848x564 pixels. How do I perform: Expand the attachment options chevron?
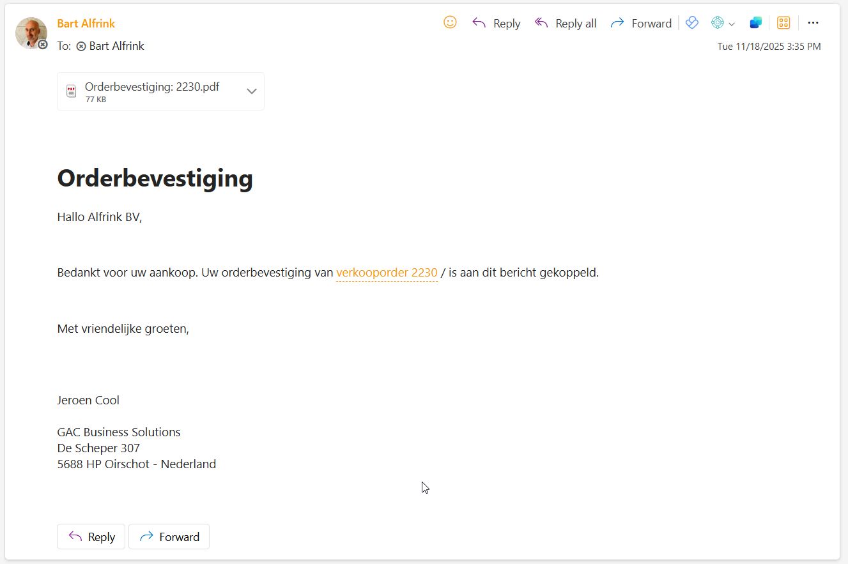252,91
